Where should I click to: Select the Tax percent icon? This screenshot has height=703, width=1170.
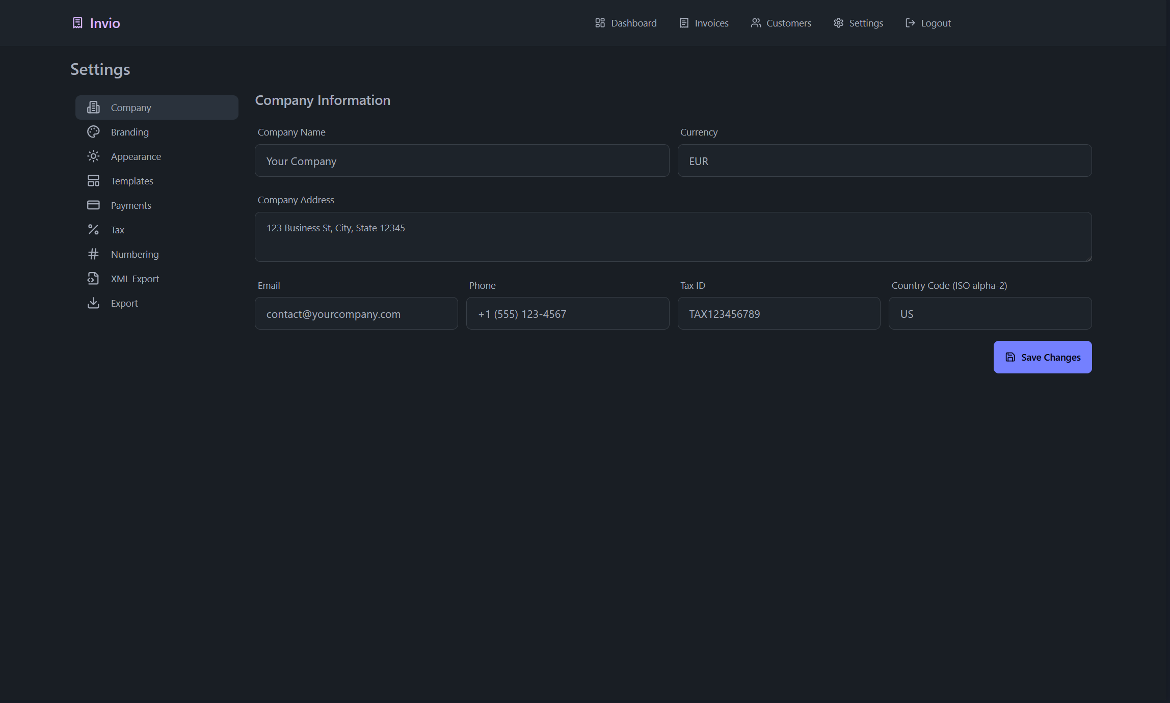pos(93,229)
